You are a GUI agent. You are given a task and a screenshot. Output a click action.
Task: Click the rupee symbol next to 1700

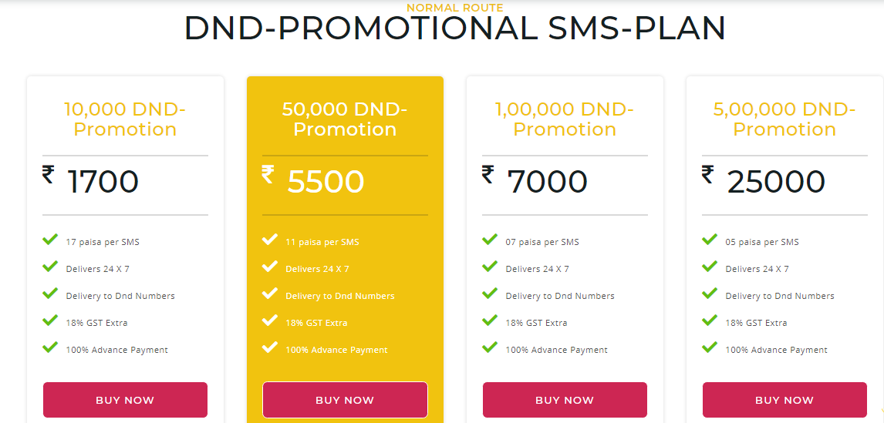(49, 174)
